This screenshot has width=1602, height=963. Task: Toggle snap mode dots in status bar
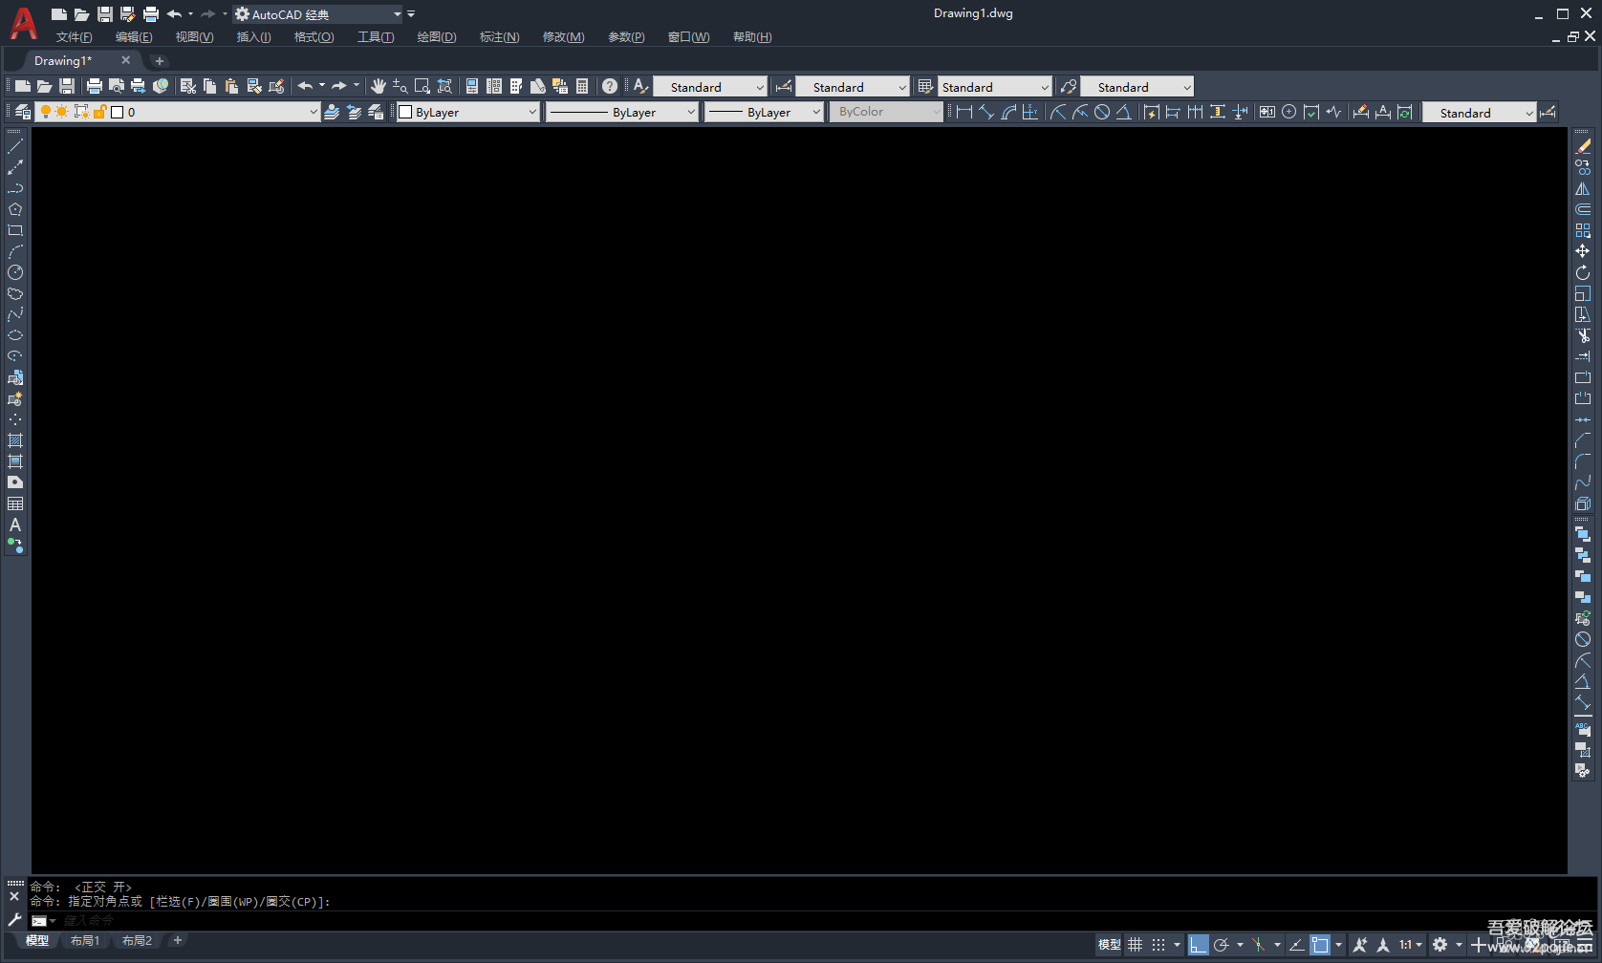tap(1158, 945)
